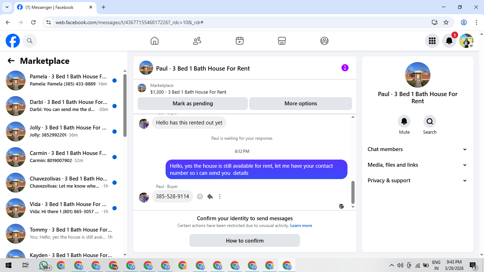This screenshot has width=484, height=272.
Task: Expand the Chat members section
Action: pyautogui.click(x=418, y=149)
